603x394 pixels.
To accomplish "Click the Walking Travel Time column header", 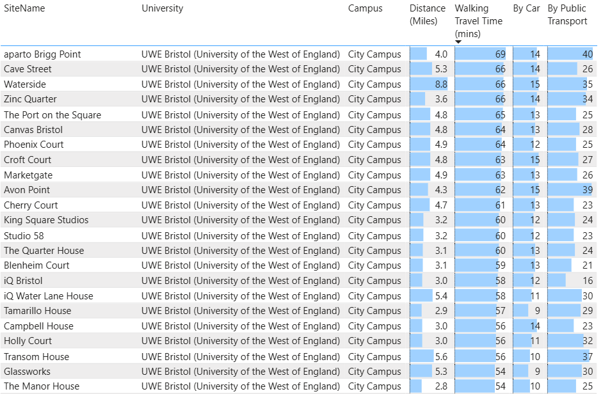I will 478,20.
